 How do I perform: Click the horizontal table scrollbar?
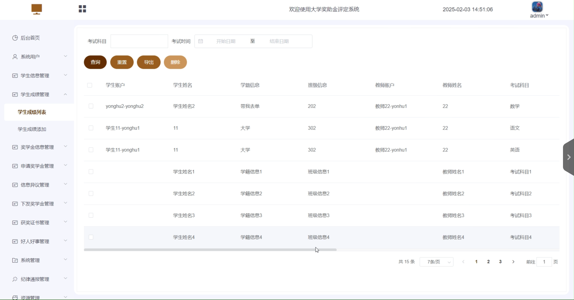(x=210, y=250)
